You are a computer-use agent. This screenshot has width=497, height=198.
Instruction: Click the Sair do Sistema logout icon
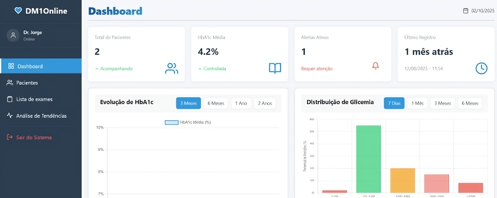click(10, 137)
